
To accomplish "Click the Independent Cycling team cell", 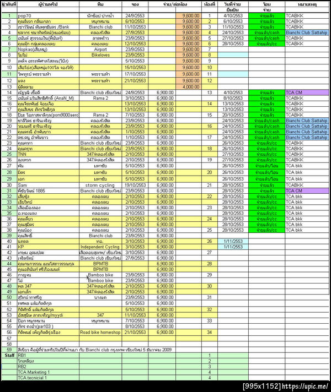I will click(100, 247).
